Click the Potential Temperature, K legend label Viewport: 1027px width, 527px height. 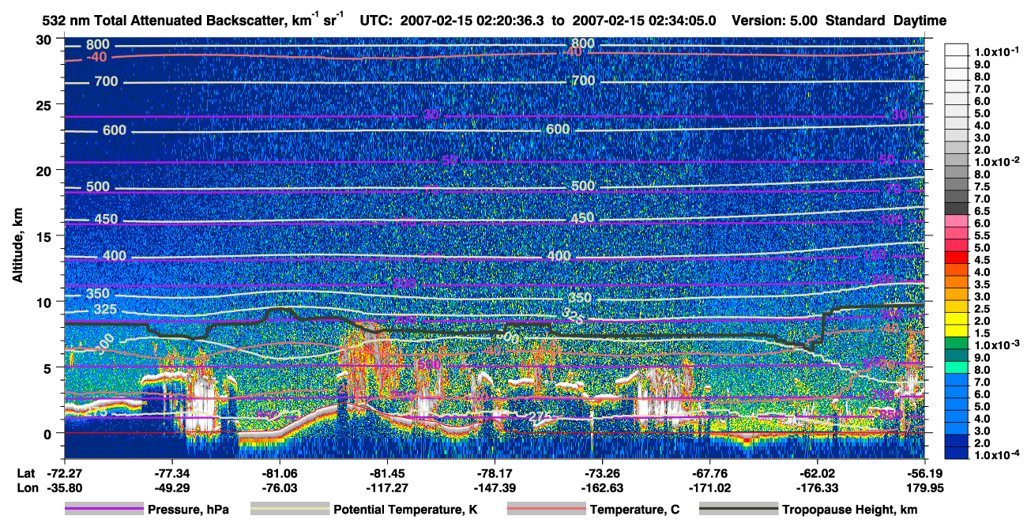click(405, 510)
